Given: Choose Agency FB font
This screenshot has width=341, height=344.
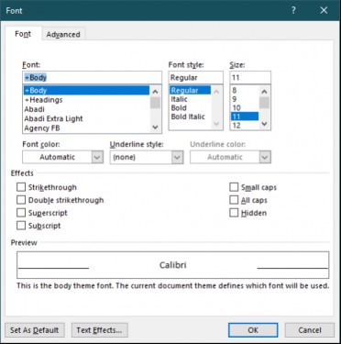Looking at the screenshot, I should point(86,128).
